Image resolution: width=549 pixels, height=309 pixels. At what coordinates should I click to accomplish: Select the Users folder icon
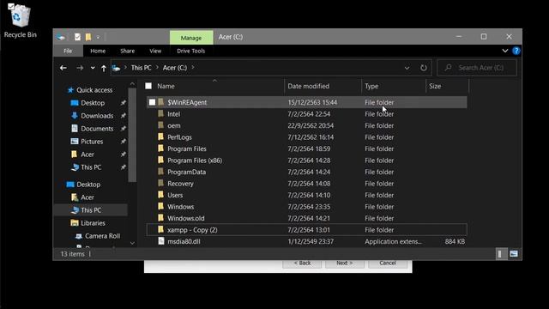161,195
